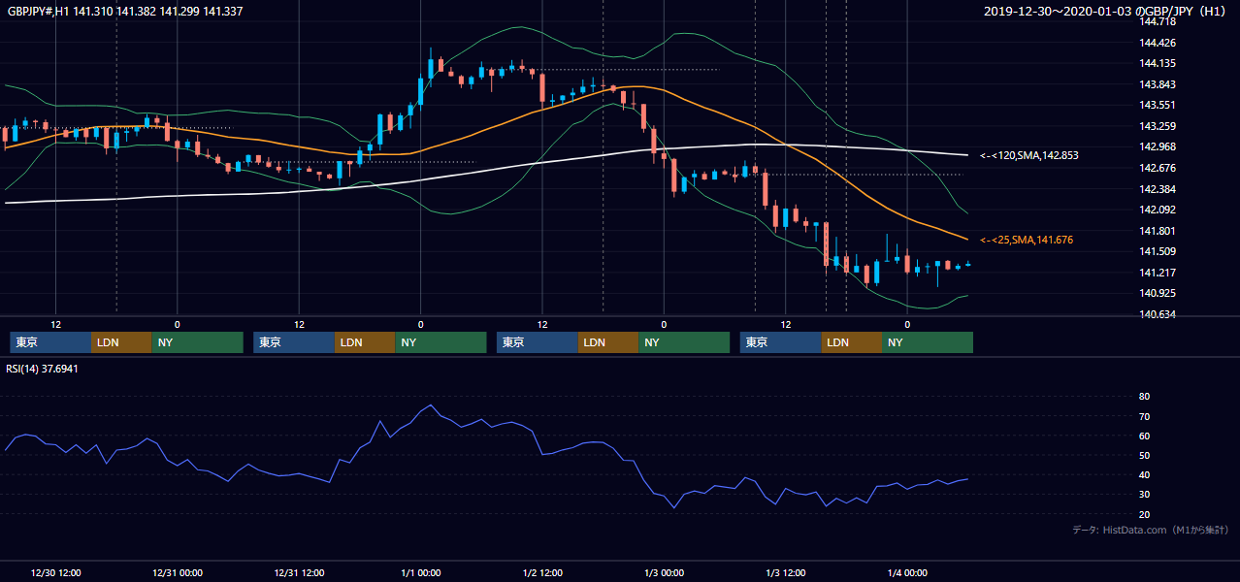Image resolution: width=1240 pixels, height=582 pixels.
Task: Select the 141.801 price axis label
Action: click(1158, 231)
